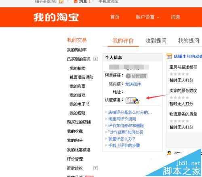
Task: Open 我的彩票 in the sidebar
Action: [78, 86]
